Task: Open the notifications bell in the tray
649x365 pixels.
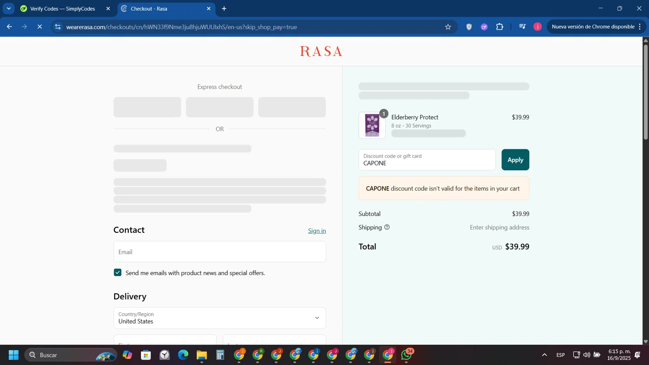Action: click(x=637, y=355)
